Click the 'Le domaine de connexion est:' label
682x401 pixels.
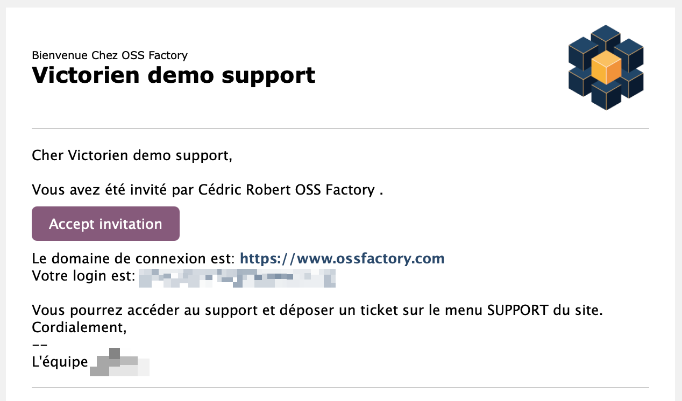click(x=134, y=259)
